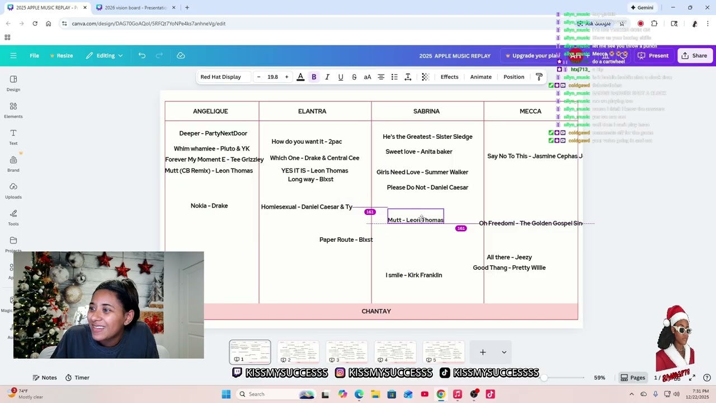This screenshot has width=716, height=403.
Task: Toggle Pages view
Action: point(633,377)
